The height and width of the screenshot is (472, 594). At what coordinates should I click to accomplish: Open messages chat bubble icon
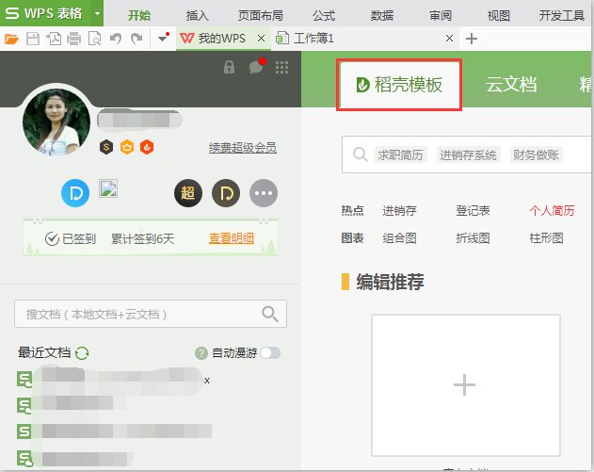[x=256, y=67]
